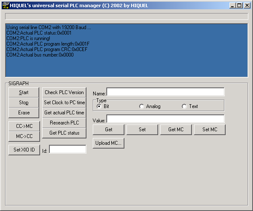Click the Get MC button

176,130
